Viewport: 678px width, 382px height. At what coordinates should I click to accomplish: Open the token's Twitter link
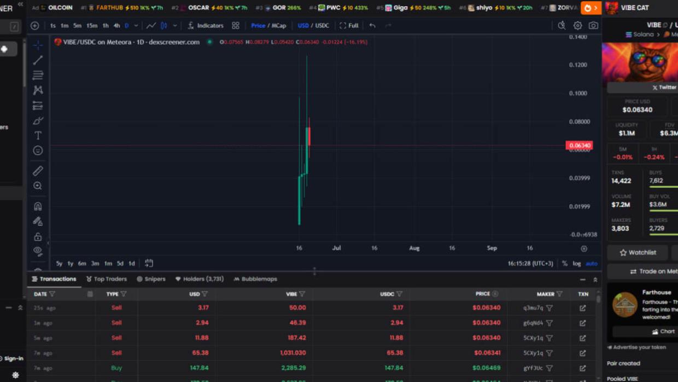point(664,87)
